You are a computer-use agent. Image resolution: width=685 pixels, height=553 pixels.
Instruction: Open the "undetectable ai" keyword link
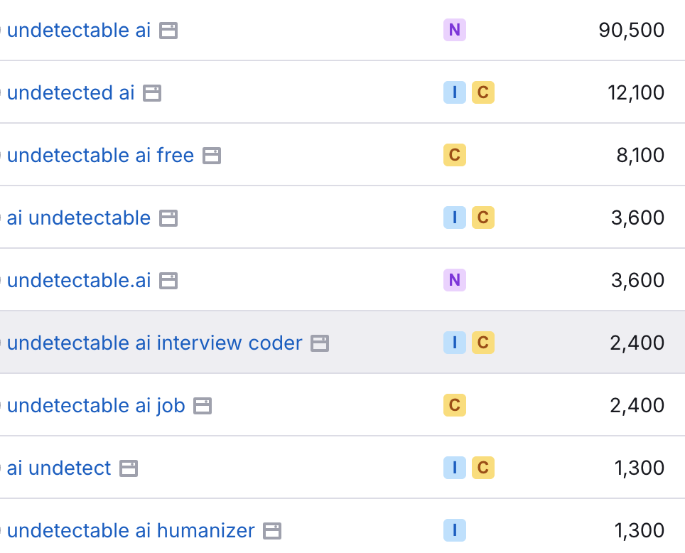coord(80,30)
